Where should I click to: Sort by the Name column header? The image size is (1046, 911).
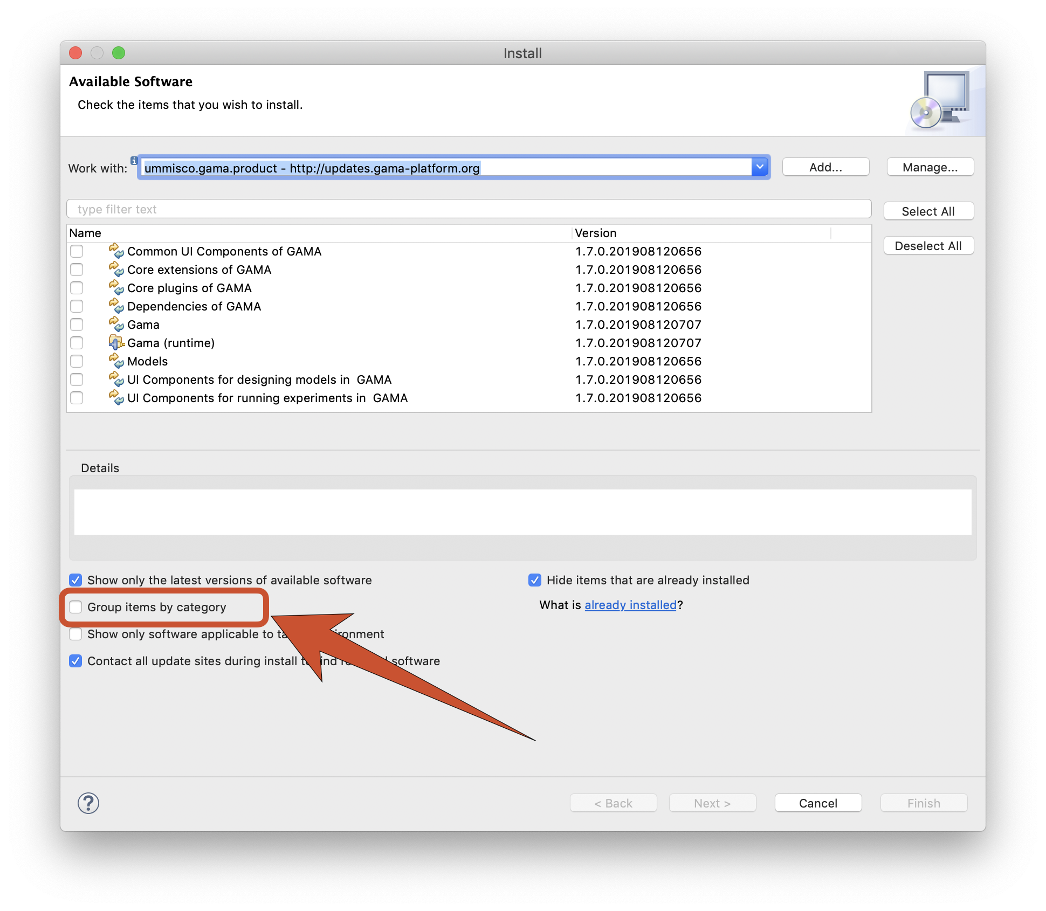(x=319, y=233)
